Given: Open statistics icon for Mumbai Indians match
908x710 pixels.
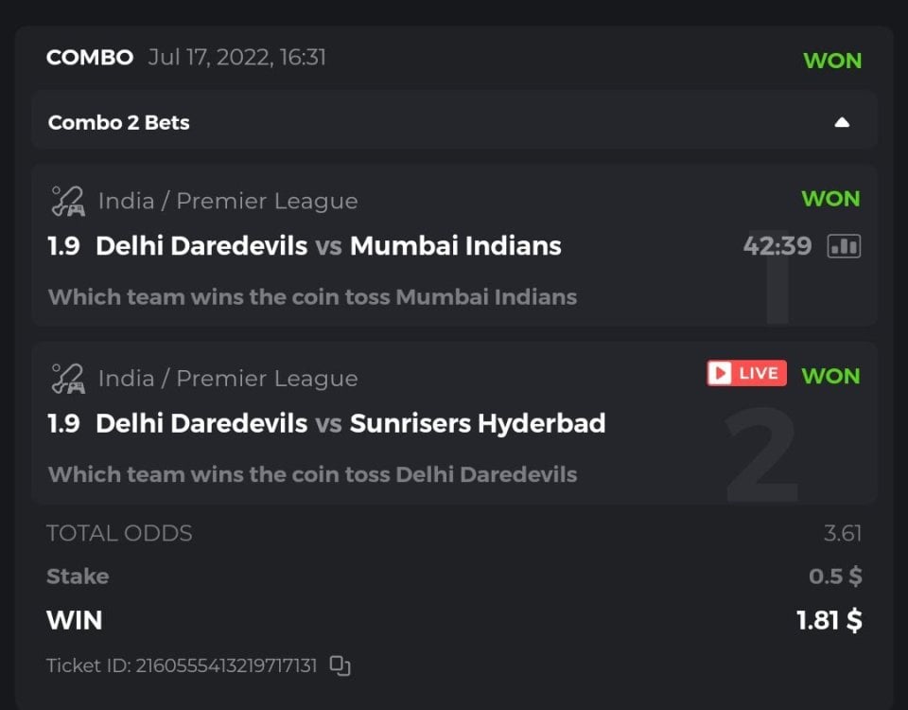Looking at the screenshot, I should 844,246.
